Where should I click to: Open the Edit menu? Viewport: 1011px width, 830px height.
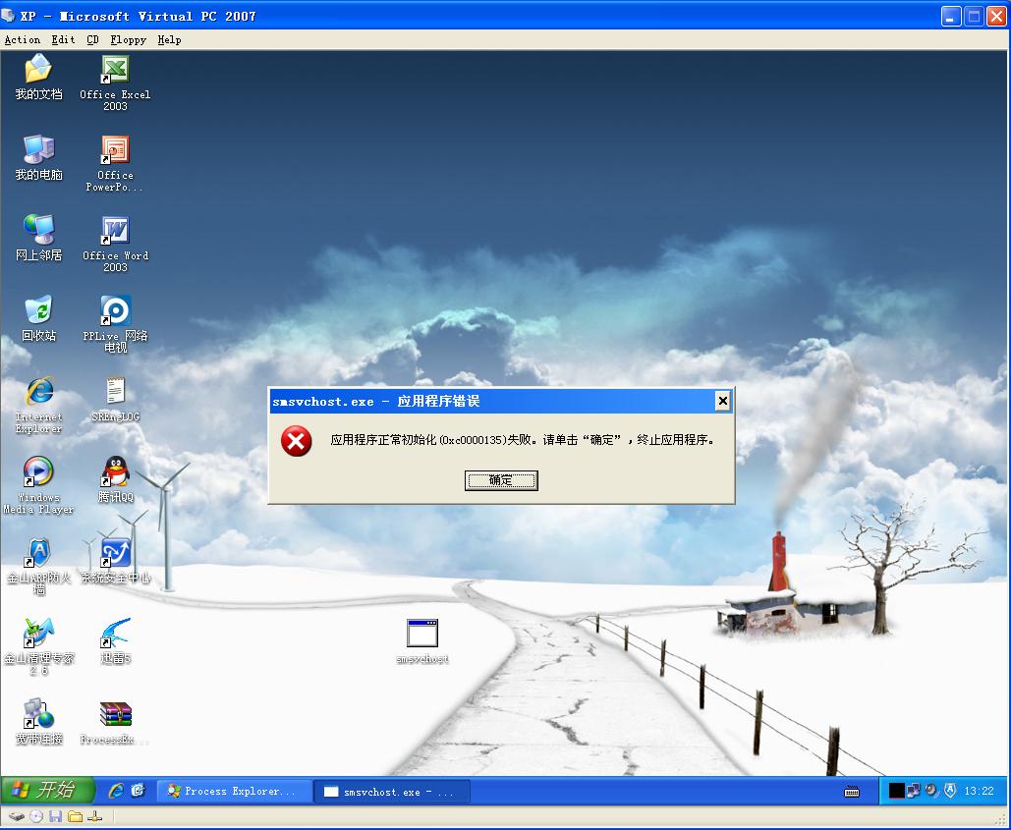[63, 39]
